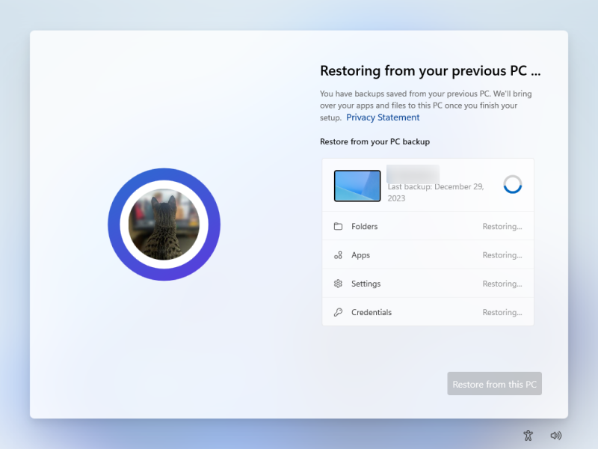598x449 pixels.
Task: Click the Restoring status beside Folders
Action: pos(502,227)
